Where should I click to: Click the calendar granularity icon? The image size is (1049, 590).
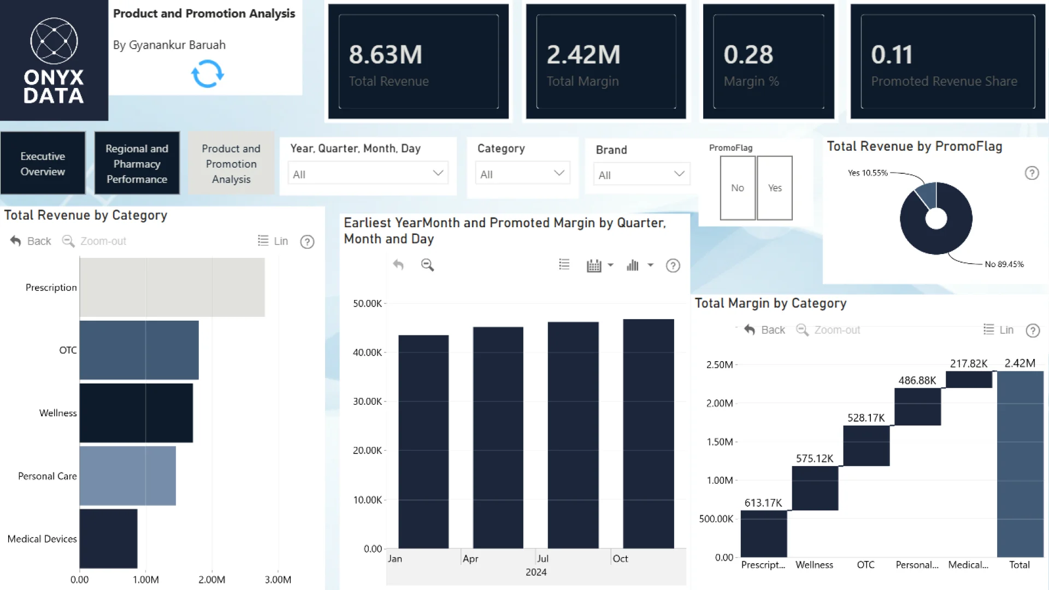pyautogui.click(x=594, y=265)
